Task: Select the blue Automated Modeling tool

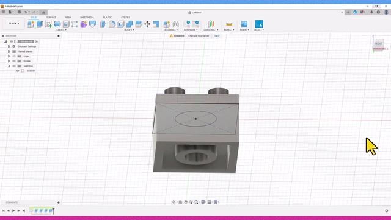Action: 92,24
